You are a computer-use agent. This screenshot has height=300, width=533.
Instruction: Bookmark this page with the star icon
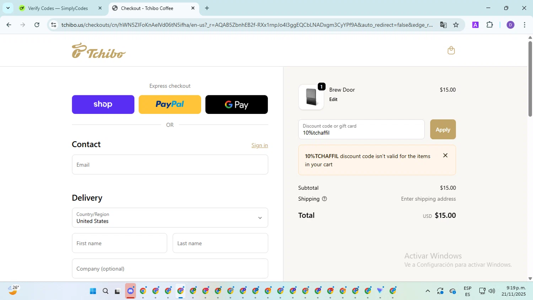pos(456,25)
